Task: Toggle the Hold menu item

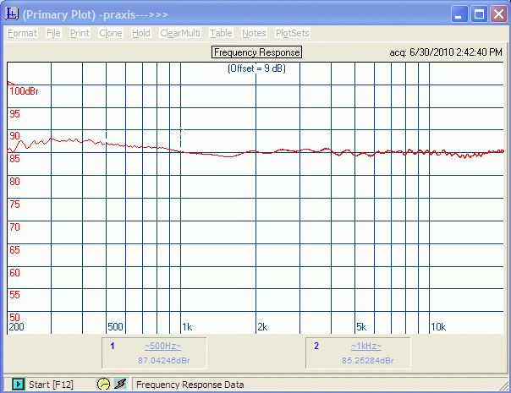Action: tap(141, 33)
